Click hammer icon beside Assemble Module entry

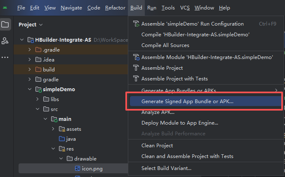coord(136,57)
